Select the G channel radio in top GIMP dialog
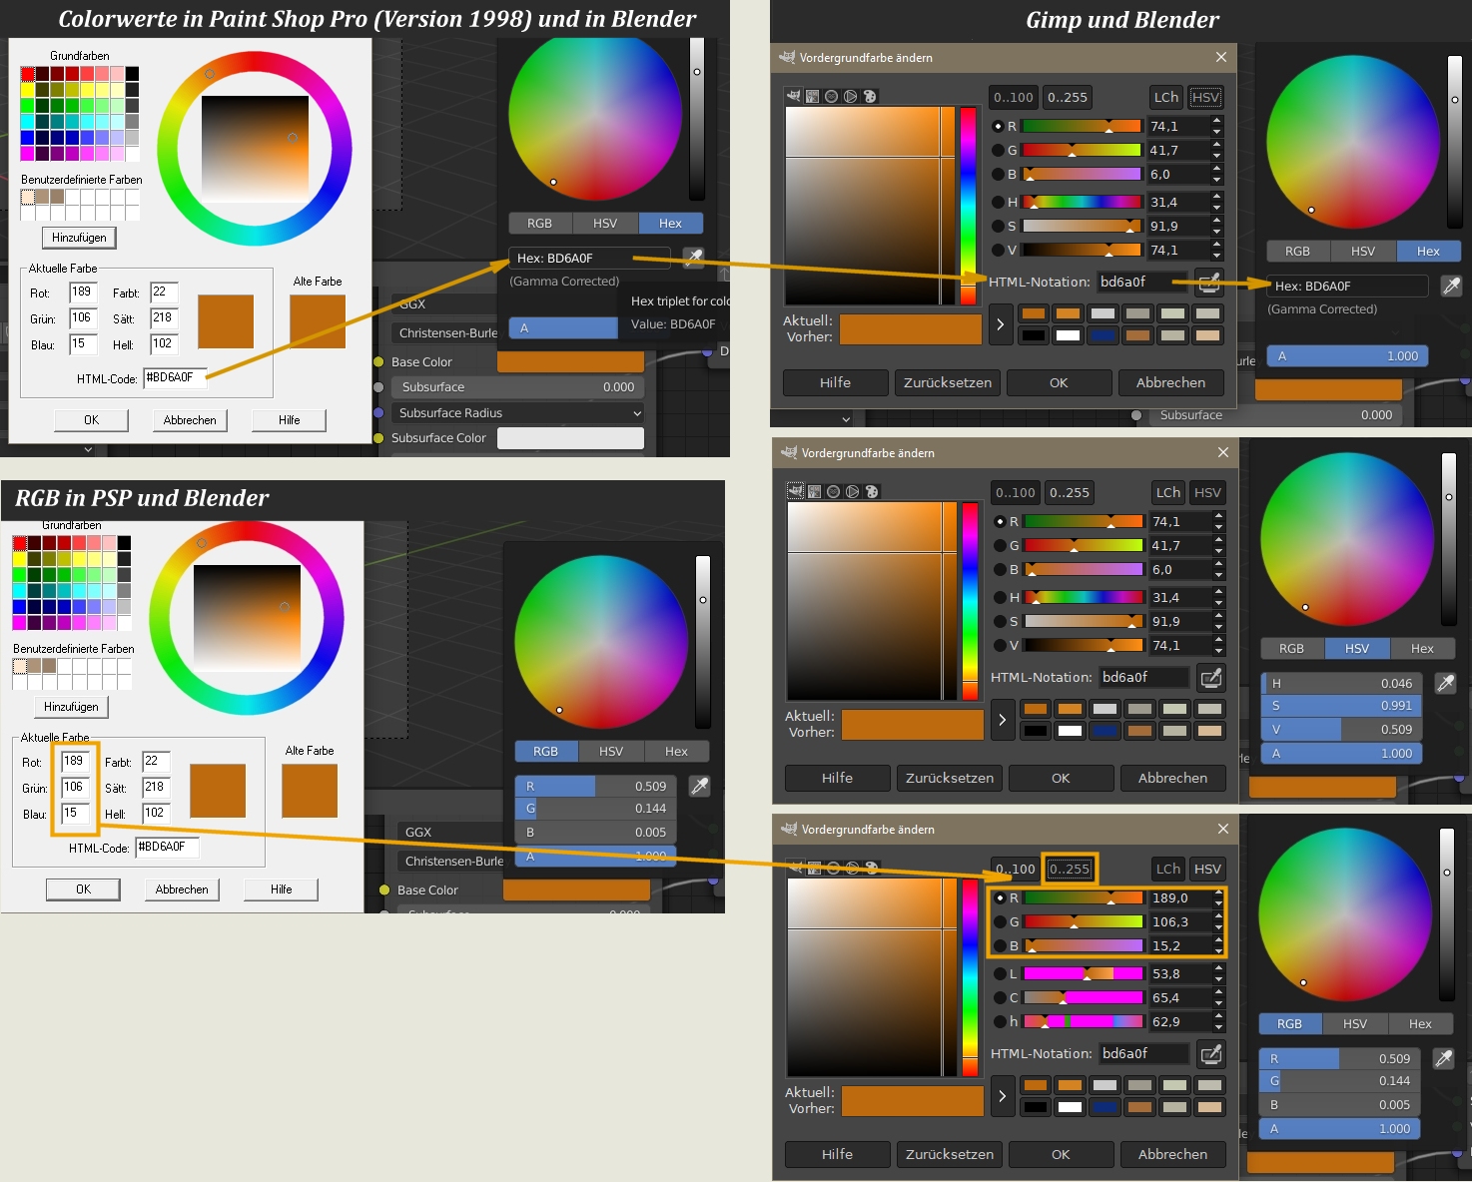Viewport: 1472px width, 1182px height. point(998,150)
